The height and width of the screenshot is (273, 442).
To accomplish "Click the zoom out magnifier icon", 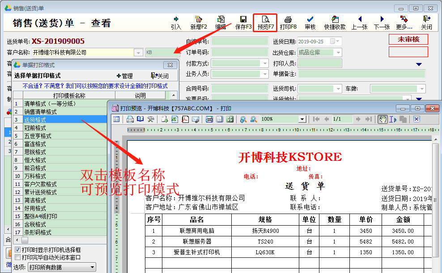I will tap(253, 119).
